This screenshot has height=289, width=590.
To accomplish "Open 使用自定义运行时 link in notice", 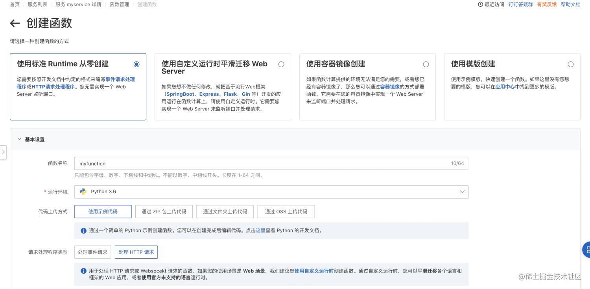I will 314,271.
